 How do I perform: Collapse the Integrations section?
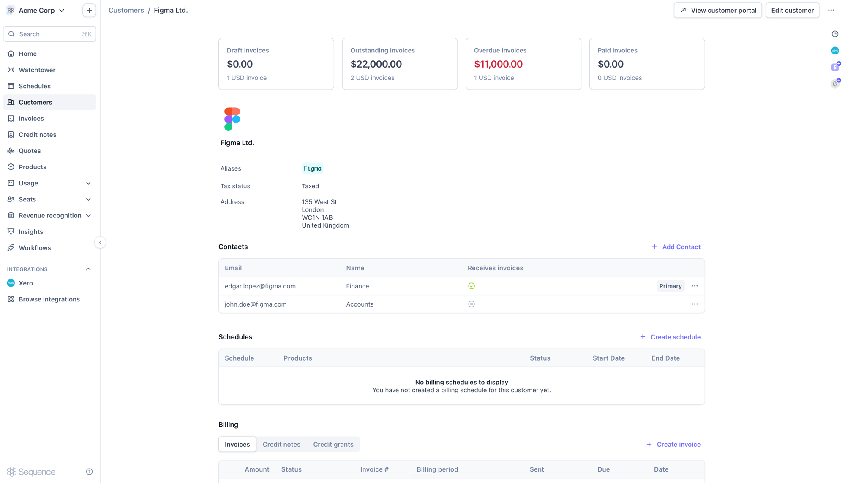click(x=88, y=269)
